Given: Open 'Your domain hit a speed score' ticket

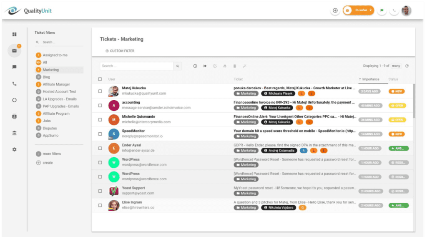Looking at the screenshot, I should coord(295,131).
